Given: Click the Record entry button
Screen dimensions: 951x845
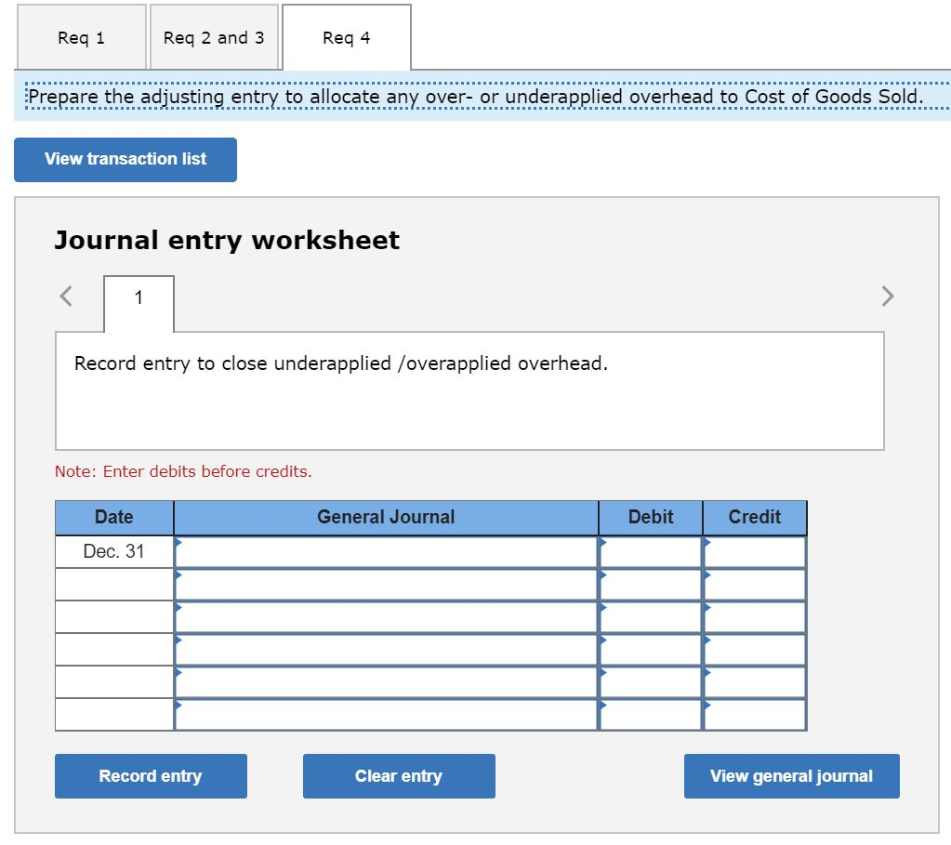Looking at the screenshot, I should pos(151,776).
